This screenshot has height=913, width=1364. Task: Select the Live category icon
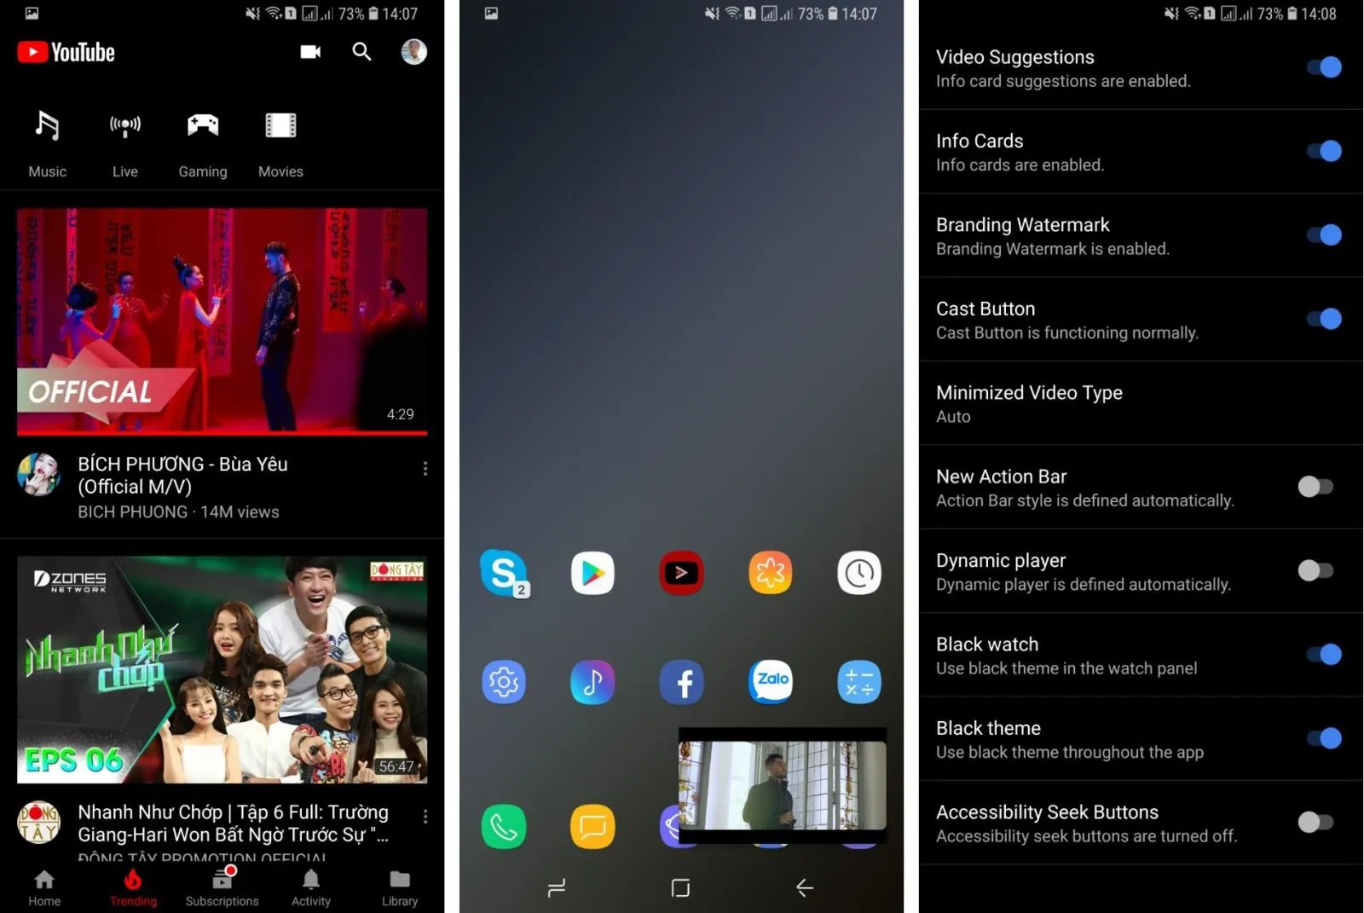click(125, 125)
